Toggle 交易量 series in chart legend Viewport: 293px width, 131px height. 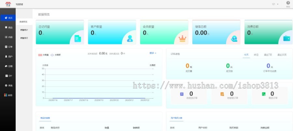45,55
